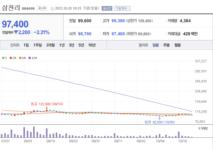Click the 최저 92,500 (10/05) low marker
The height and width of the screenshot is (149, 213).
pos(160,122)
